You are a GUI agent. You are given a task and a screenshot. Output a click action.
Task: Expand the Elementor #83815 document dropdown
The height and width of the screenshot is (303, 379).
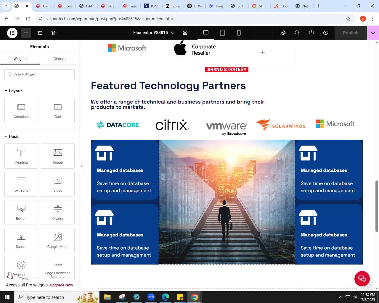coord(154,33)
